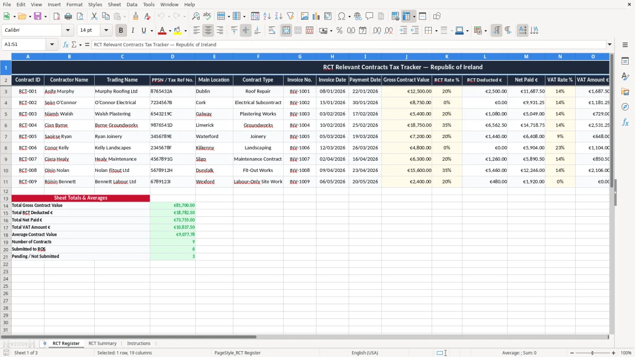Open Find & Replace tool
The width and height of the screenshot is (635, 357).
pyautogui.click(x=196, y=16)
